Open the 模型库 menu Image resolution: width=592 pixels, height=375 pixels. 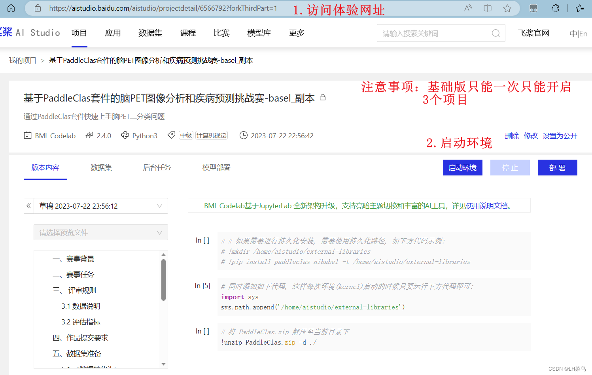[259, 33]
